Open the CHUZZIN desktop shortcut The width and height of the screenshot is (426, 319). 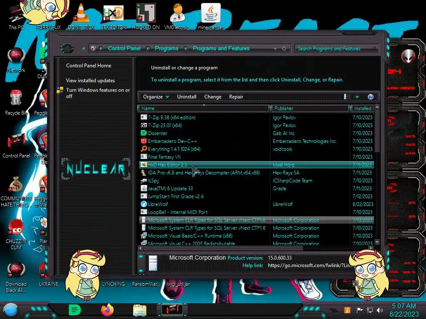[x=16, y=234]
